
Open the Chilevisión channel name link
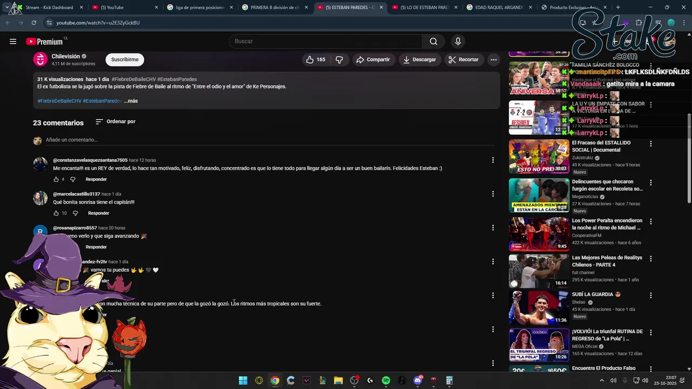click(65, 56)
